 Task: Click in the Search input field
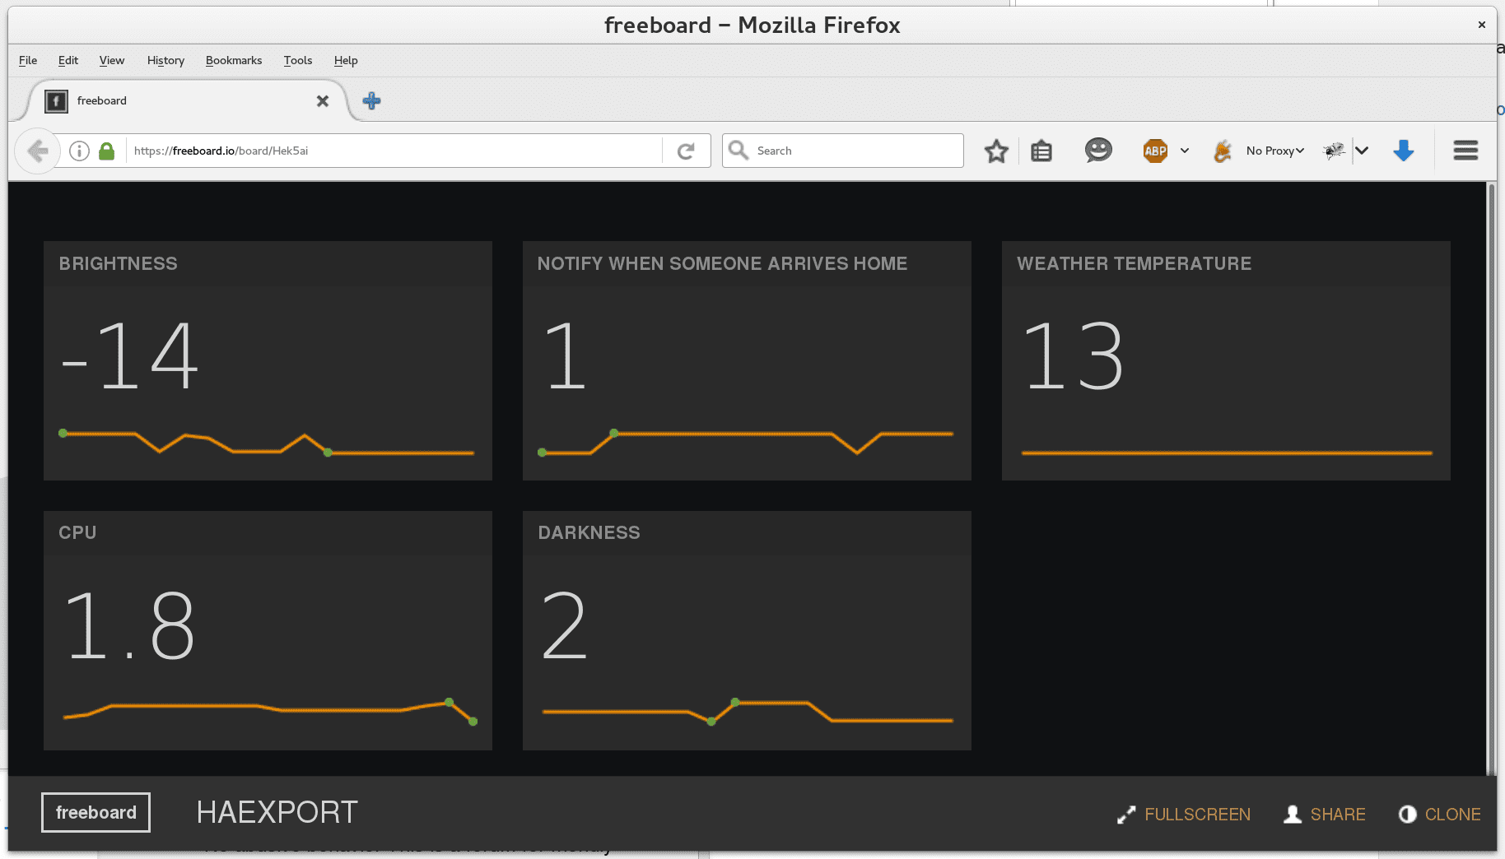coord(855,151)
